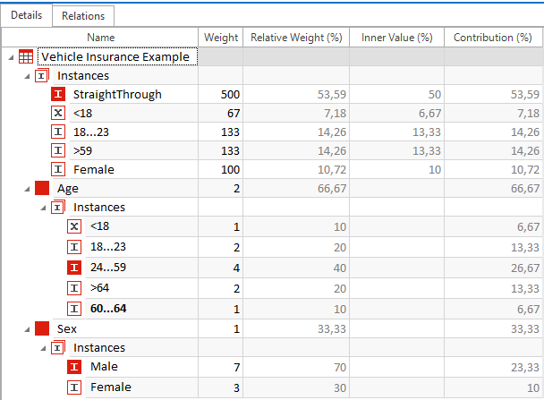The image size is (544, 400).
Task: Sort by the Weight column header
Action: coord(221,38)
